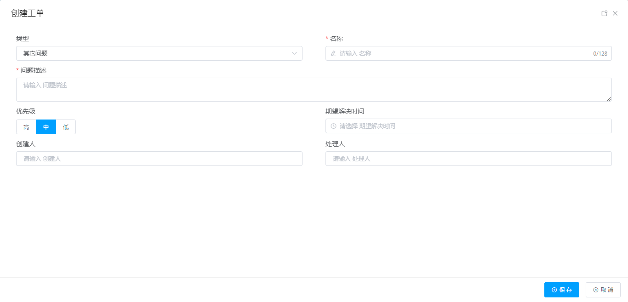Open the 期望解决时间 date picker field
This screenshot has height=302, width=628.
(x=469, y=126)
